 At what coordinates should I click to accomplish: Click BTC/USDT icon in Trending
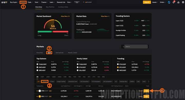[x=118, y=67]
